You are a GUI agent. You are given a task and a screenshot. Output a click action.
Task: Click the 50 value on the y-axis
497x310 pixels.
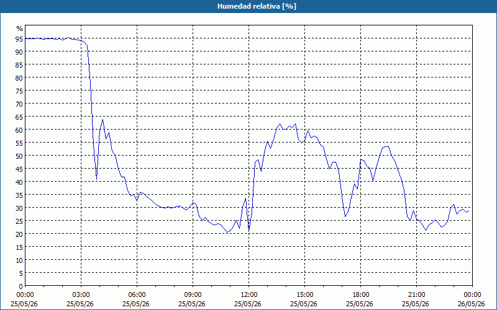tap(19, 156)
